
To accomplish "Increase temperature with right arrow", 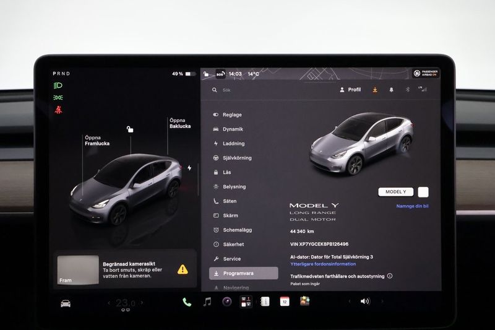I will [142, 303].
